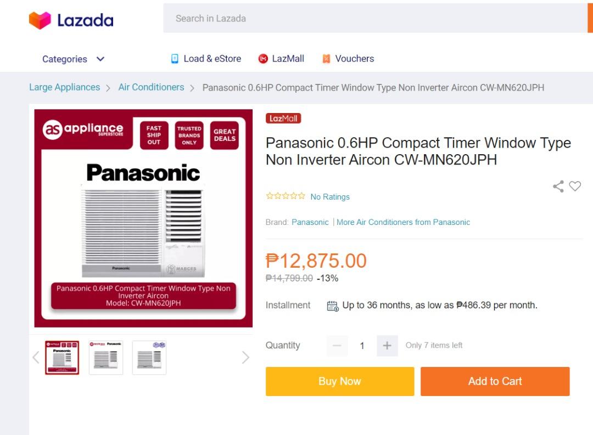This screenshot has height=435, width=593.
Task: Click the Add to Cart button
Action: pos(495,381)
